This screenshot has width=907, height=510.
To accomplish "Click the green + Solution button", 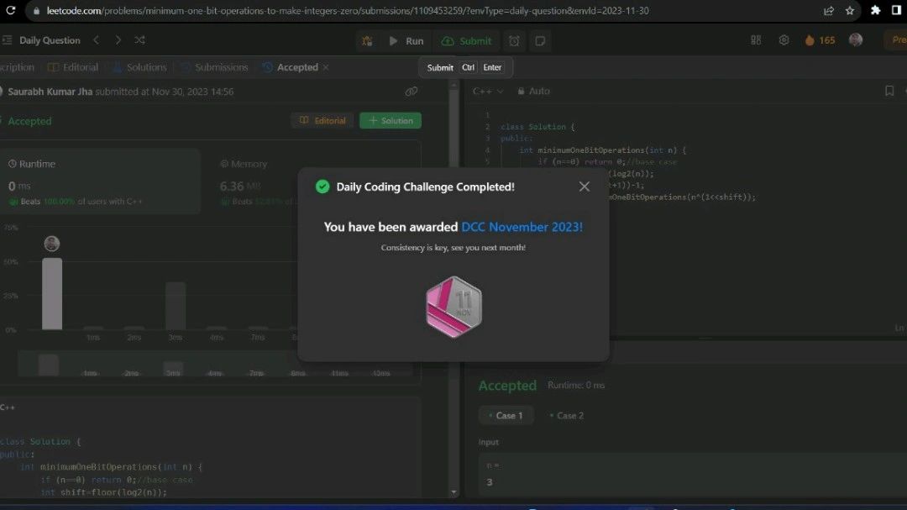I will click(x=391, y=120).
